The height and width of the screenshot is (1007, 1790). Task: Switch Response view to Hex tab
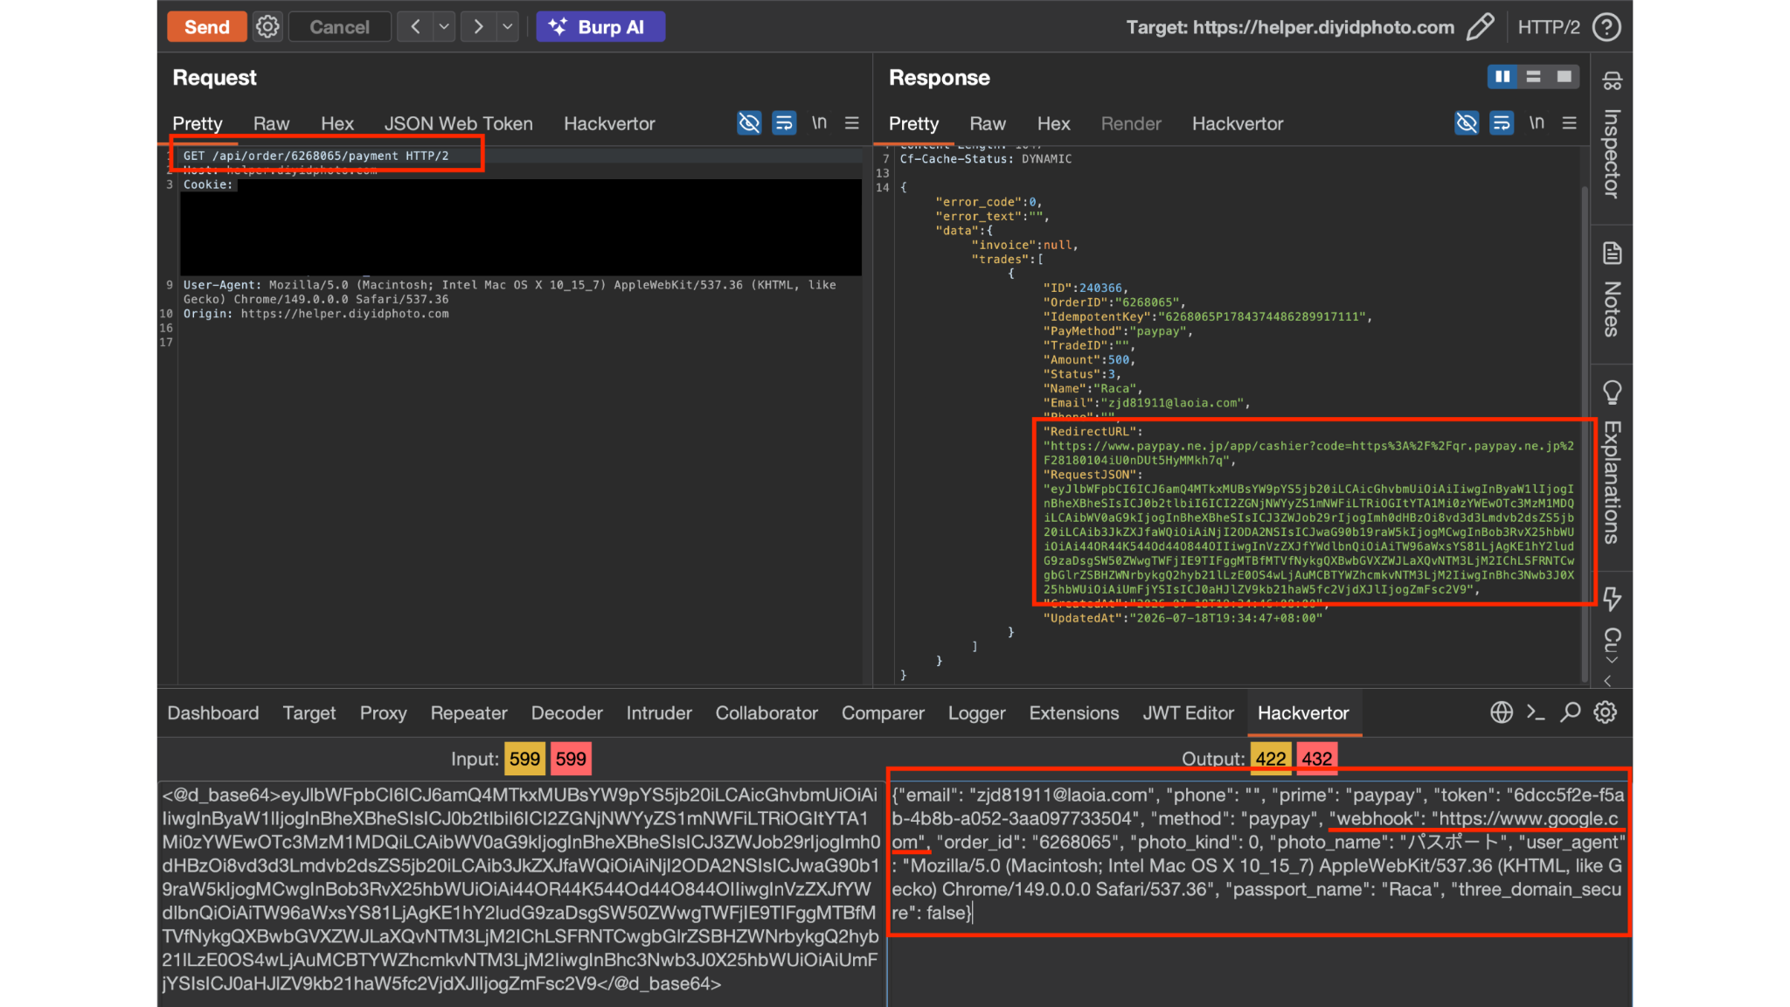[1054, 124]
